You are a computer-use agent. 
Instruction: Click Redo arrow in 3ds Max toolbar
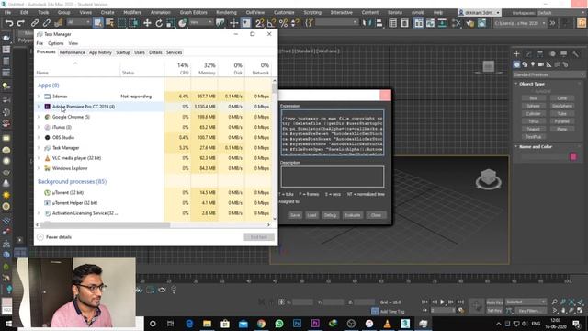[20, 23]
